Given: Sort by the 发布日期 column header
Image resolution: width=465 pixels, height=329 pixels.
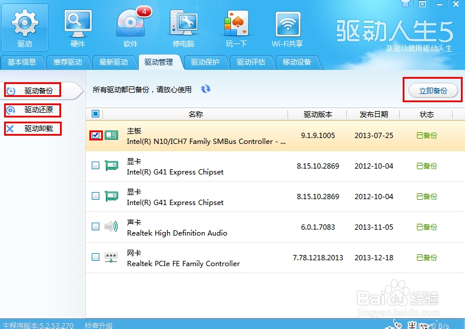Looking at the screenshot, I should pos(374,114).
